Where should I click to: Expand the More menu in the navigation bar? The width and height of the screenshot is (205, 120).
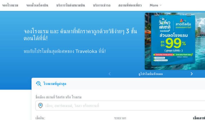[155, 5]
